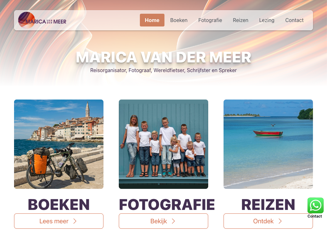This screenshot has width=327, height=245.
Task: Open the tropical beach boat photo
Action: pyautogui.click(x=268, y=144)
